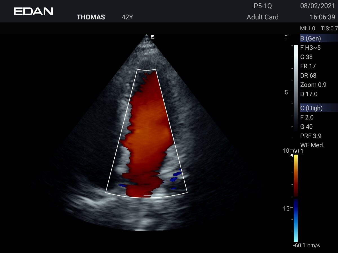Image resolution: width=338 pixels, height=253 pixels.
Task: Click the B-mode gain G 38 value
Action: click(306, 57)
